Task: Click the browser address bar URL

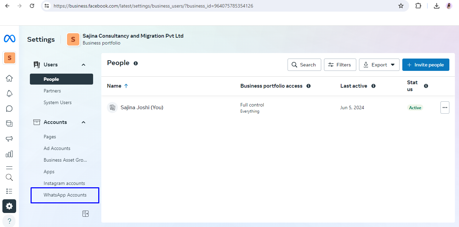Action: tap(153, 6)
